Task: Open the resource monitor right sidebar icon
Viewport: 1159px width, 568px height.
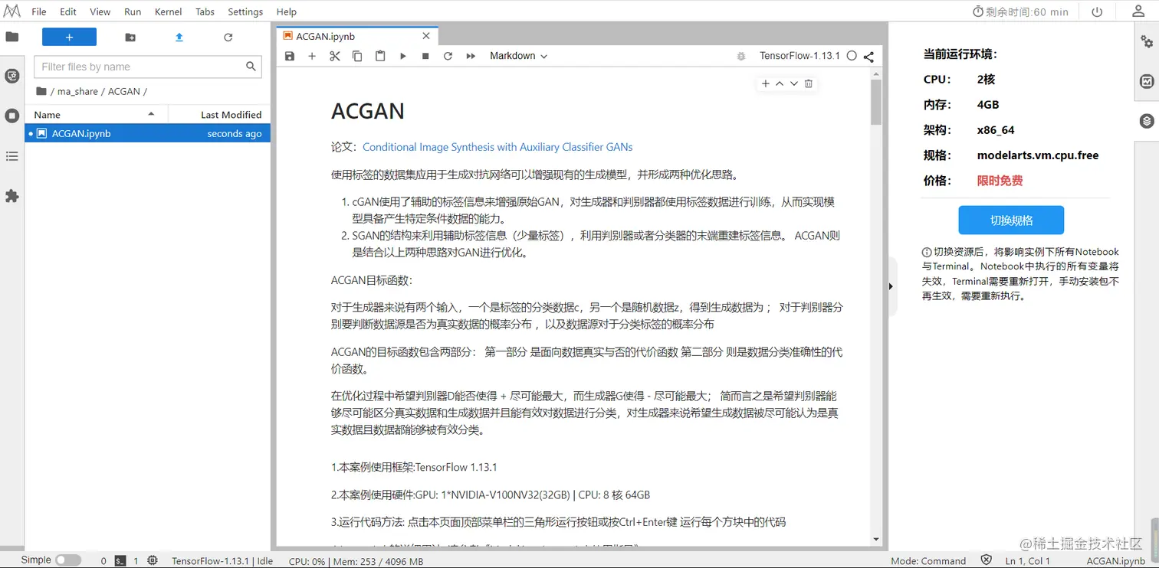Action: (1147, 81)
